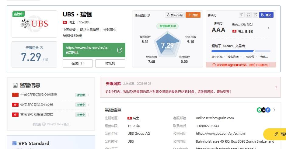Click the 中国监管 tag

pyautogui.click(x=69, y=30)
